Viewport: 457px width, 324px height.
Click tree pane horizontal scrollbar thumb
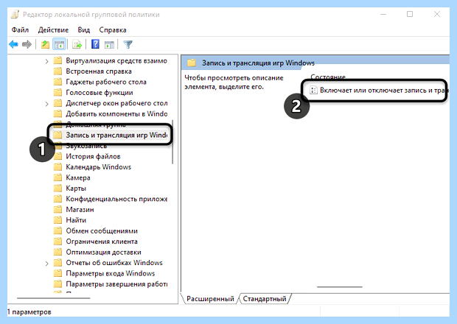[x=54, y=298]
